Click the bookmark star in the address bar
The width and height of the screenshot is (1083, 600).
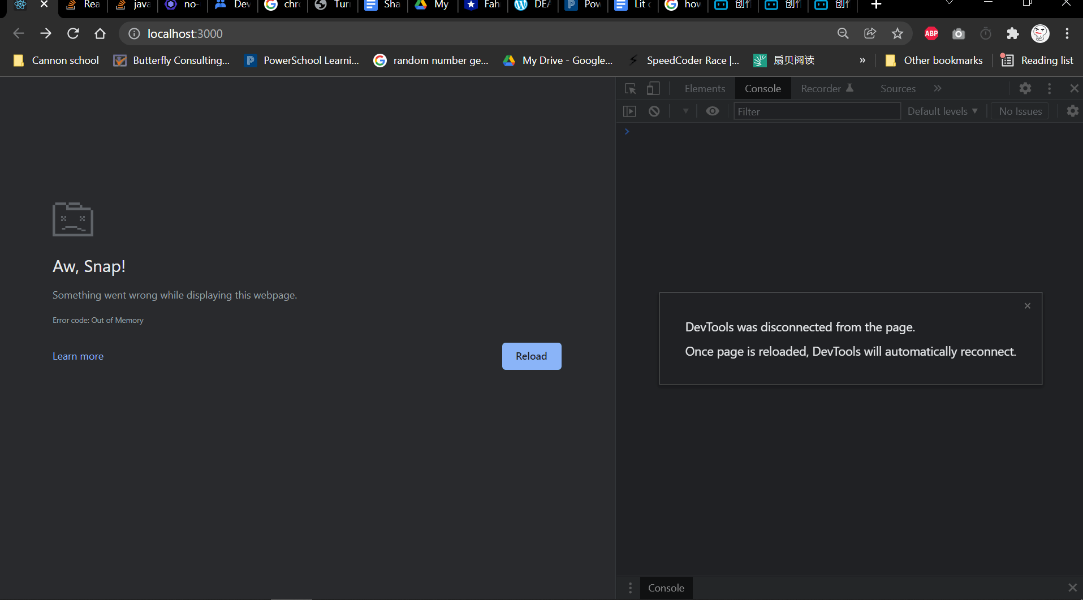[x=897, y=33]
